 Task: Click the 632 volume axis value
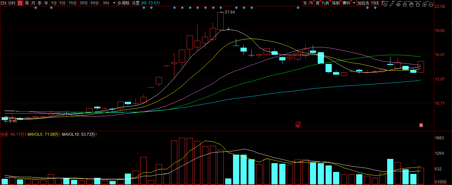point(439,169)
